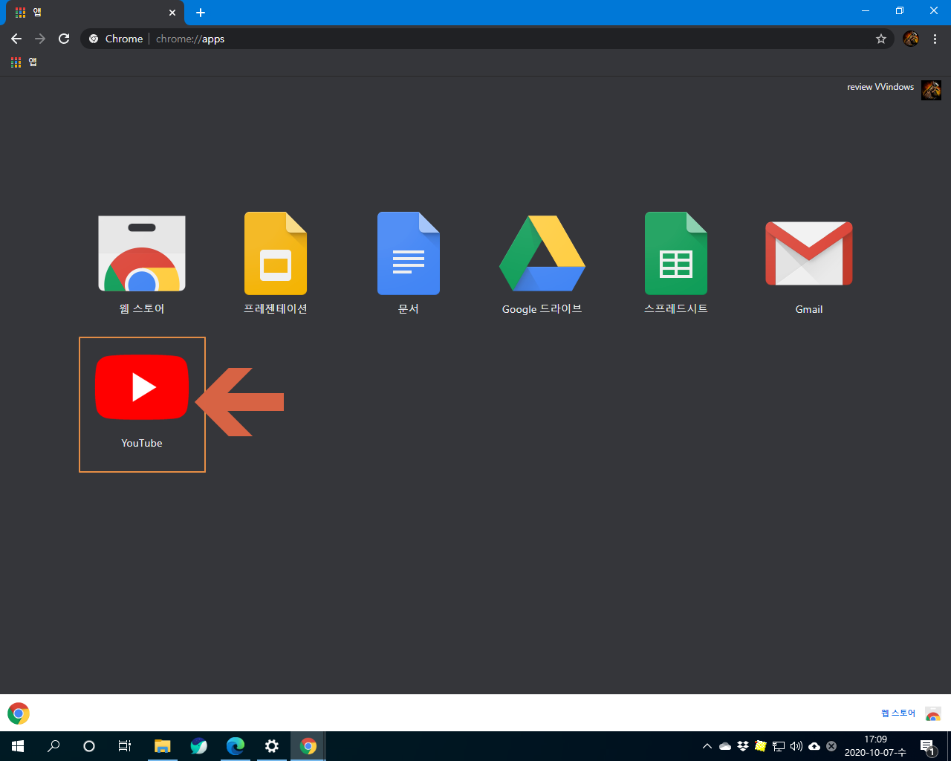Go forward in browser history
The width and height of the screenshot is (951, 761).
point(40,39)
